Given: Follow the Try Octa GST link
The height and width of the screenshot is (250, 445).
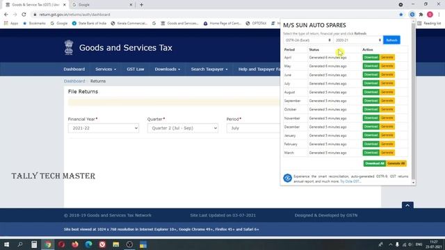Looking at the screenshot, I should (x=350, y=181).
